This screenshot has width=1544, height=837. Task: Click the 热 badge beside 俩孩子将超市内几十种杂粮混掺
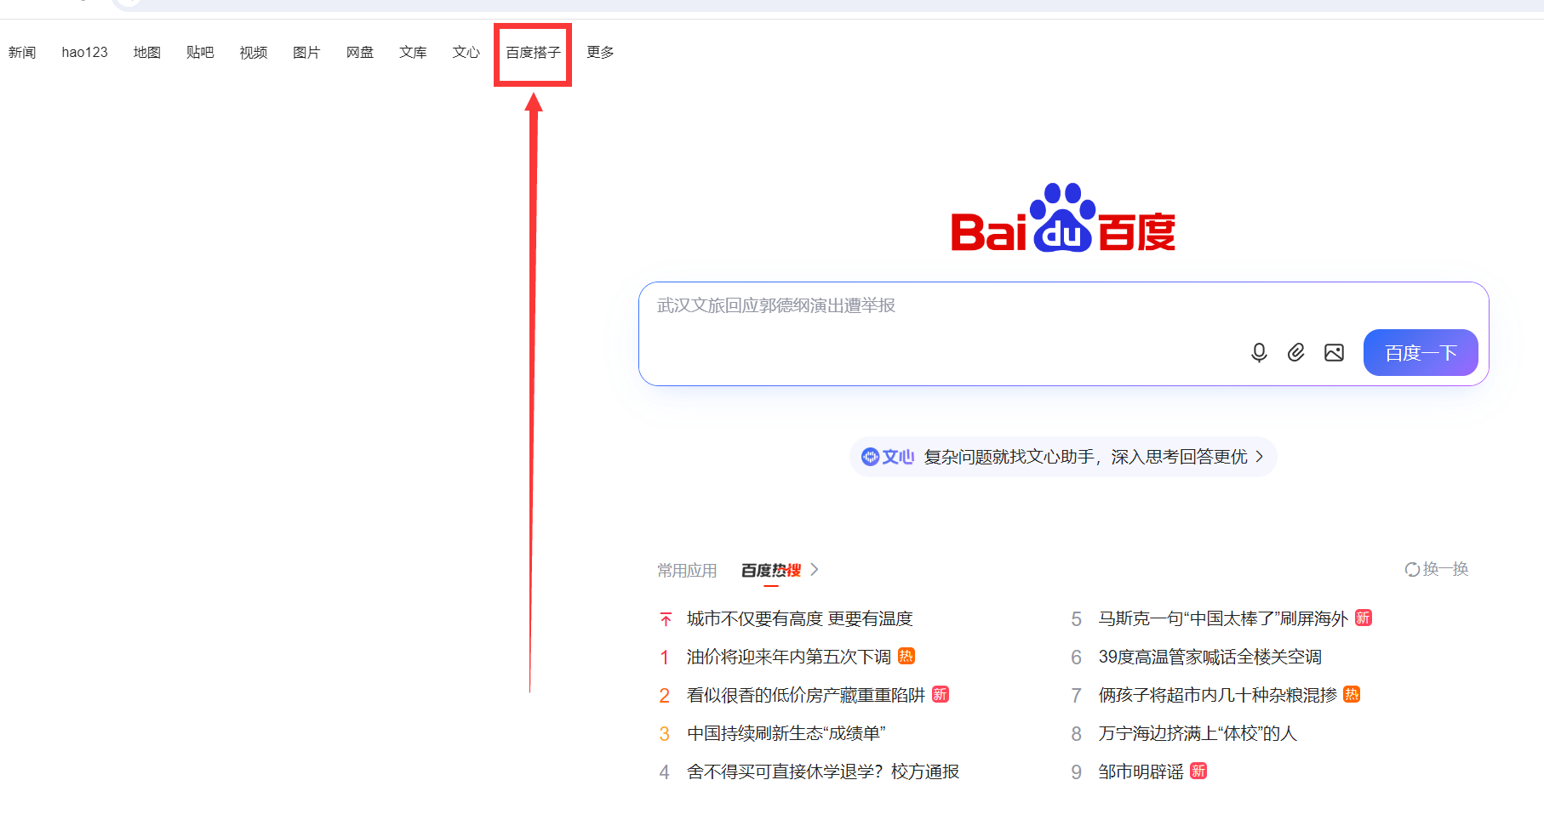(1352, 694)
